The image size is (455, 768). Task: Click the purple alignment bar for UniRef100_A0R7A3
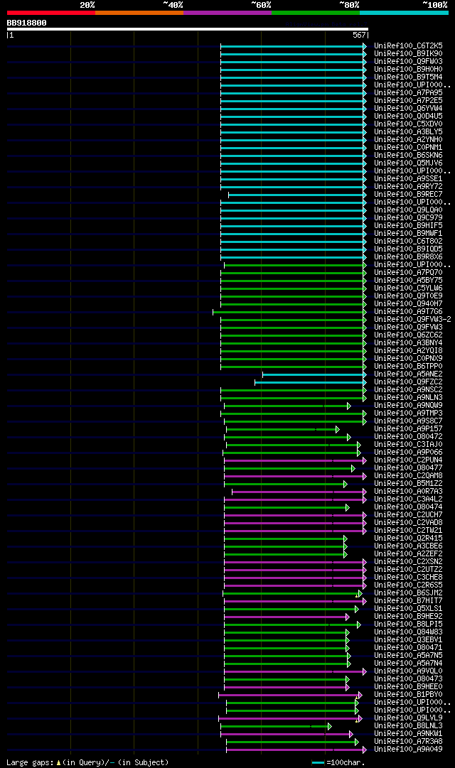pos(299,492)
